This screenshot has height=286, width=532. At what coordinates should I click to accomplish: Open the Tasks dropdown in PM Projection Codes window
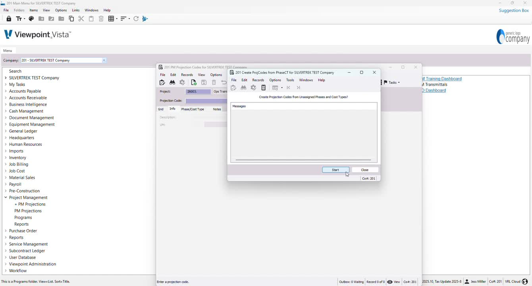click(392, 83)
